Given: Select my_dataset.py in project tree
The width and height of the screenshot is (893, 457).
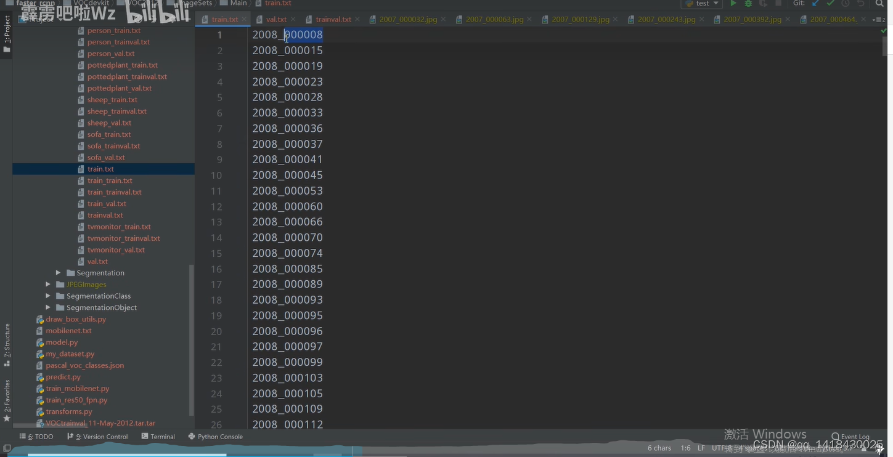Looking at the screenshot, I should (x=70, y=354).
